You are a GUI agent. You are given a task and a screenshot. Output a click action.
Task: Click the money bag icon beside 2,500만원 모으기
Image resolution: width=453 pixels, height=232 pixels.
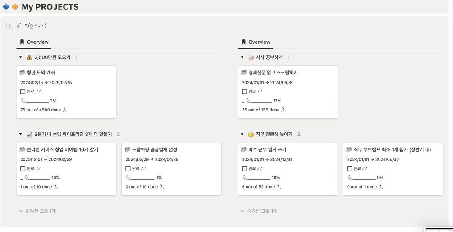pos(29,57)
